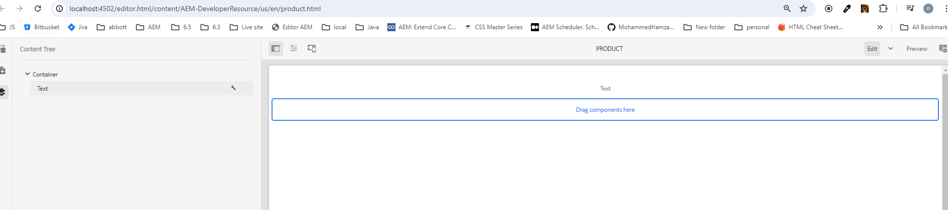The image size is (948, 210).
Task: Click the eyedropper extension icon
Action: [847, 9]
